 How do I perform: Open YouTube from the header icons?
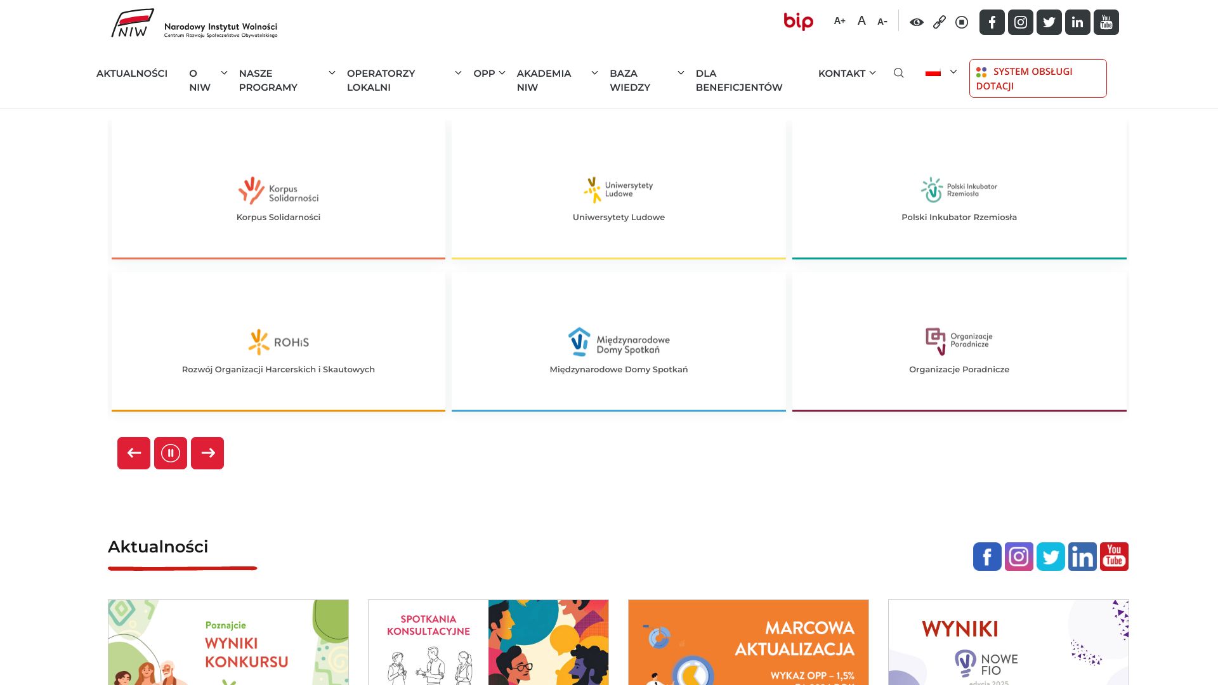(1106, 22)
